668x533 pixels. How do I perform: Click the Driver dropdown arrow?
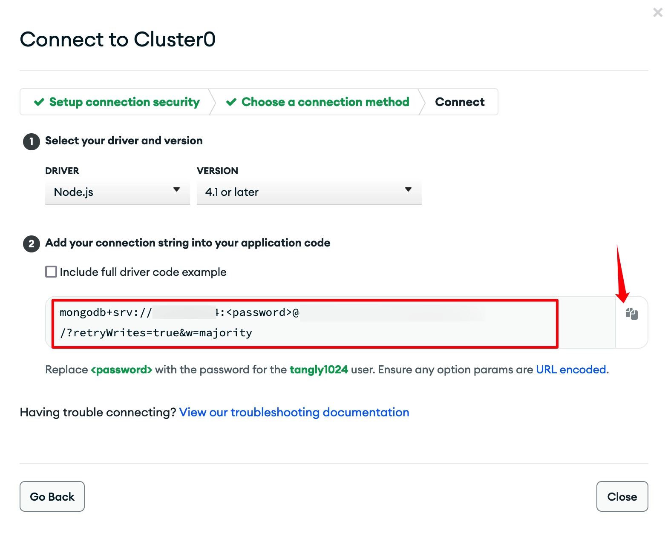tap(176, 190)
